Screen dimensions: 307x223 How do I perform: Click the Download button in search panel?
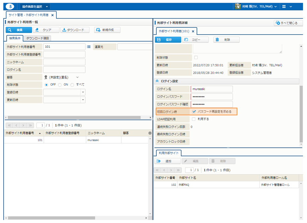coord(75,30)
